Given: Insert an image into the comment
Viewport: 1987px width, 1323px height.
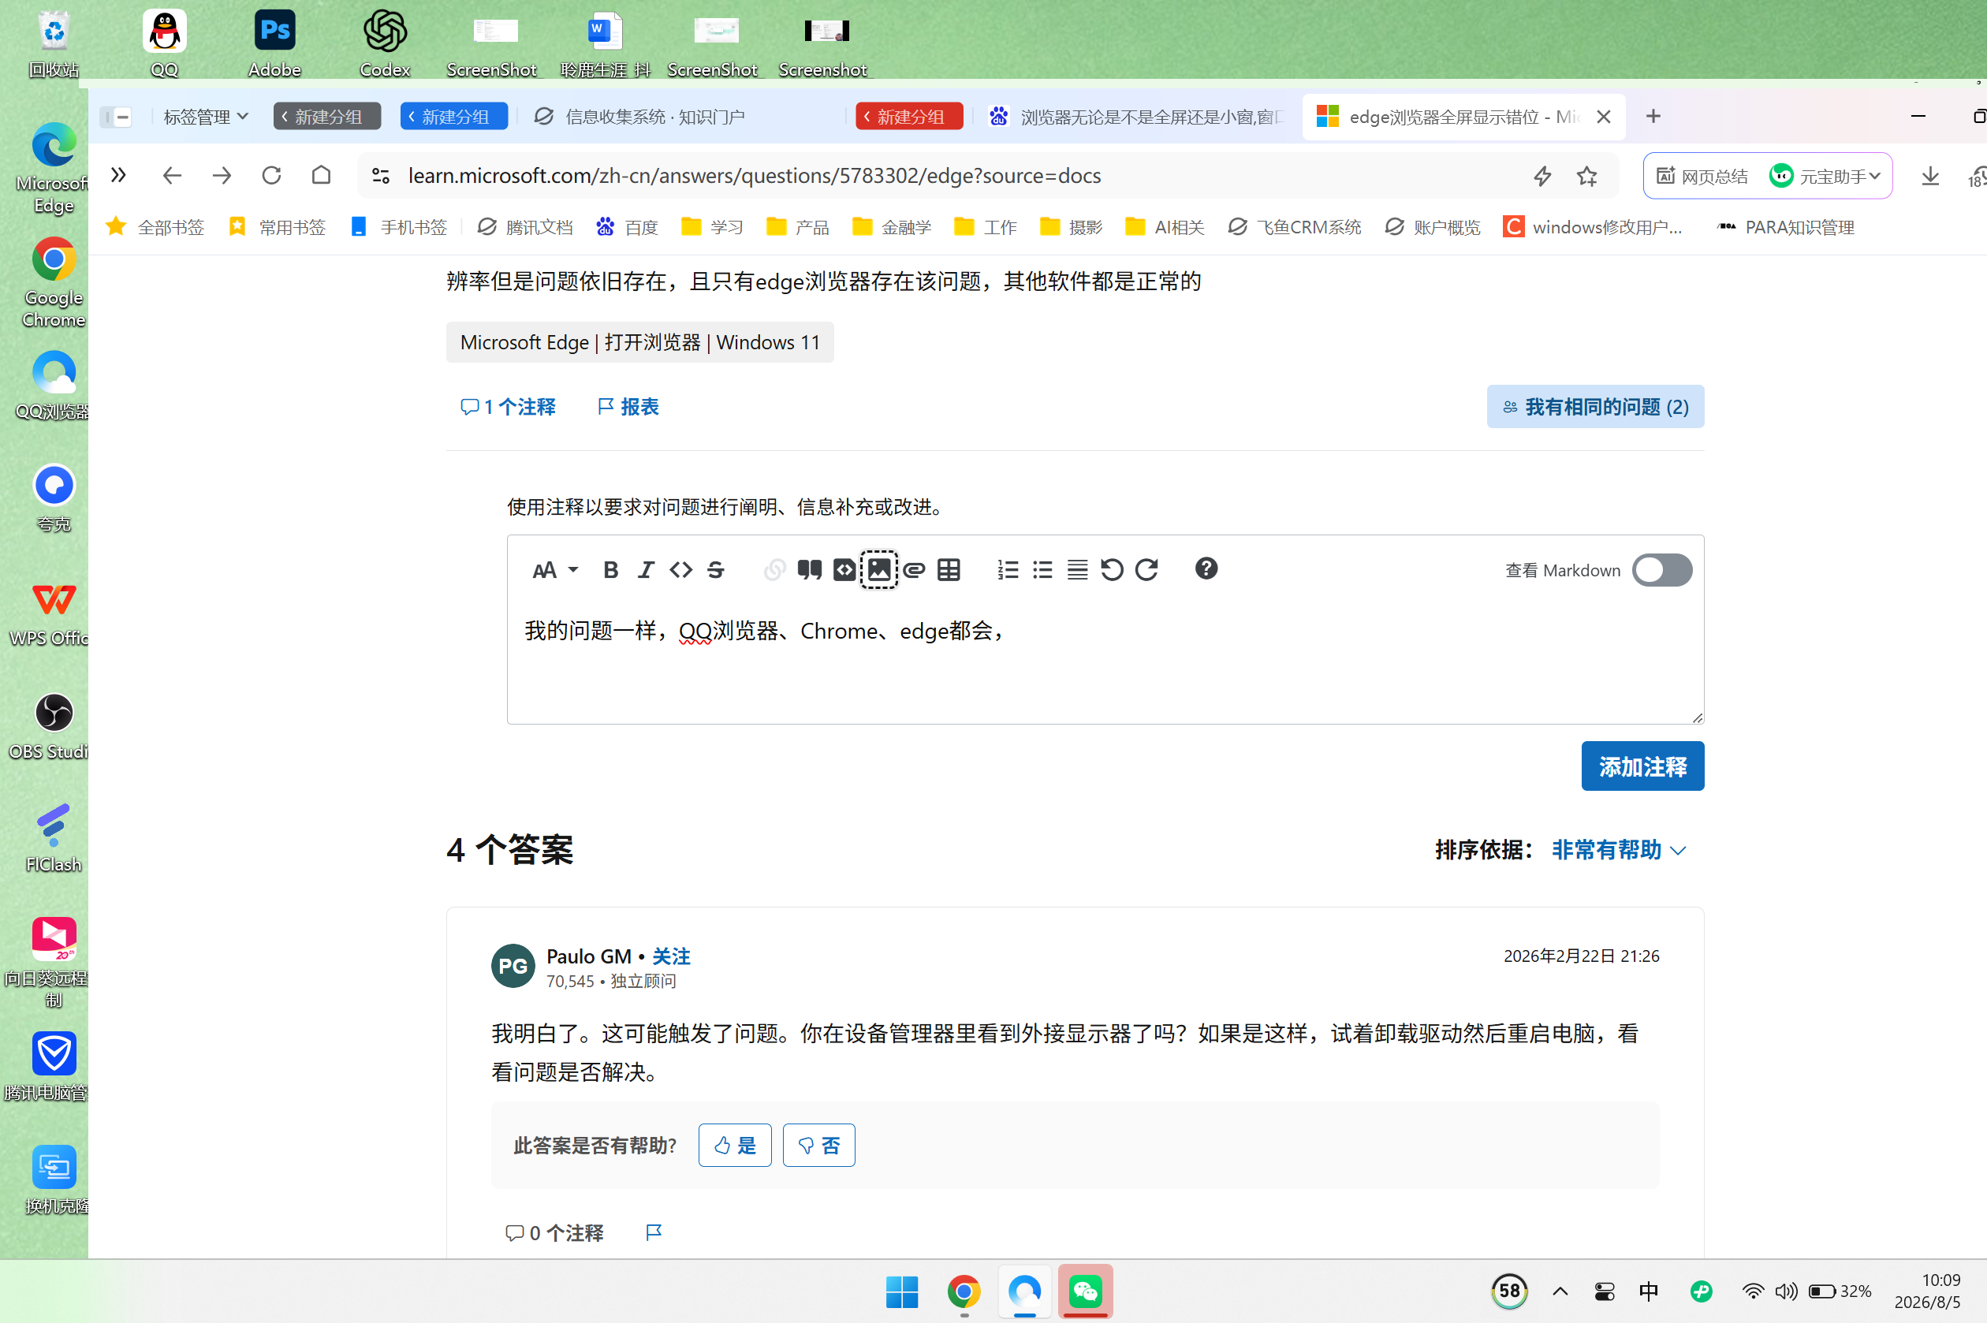Looking at the screenshot, I should (x=878, y=569).
